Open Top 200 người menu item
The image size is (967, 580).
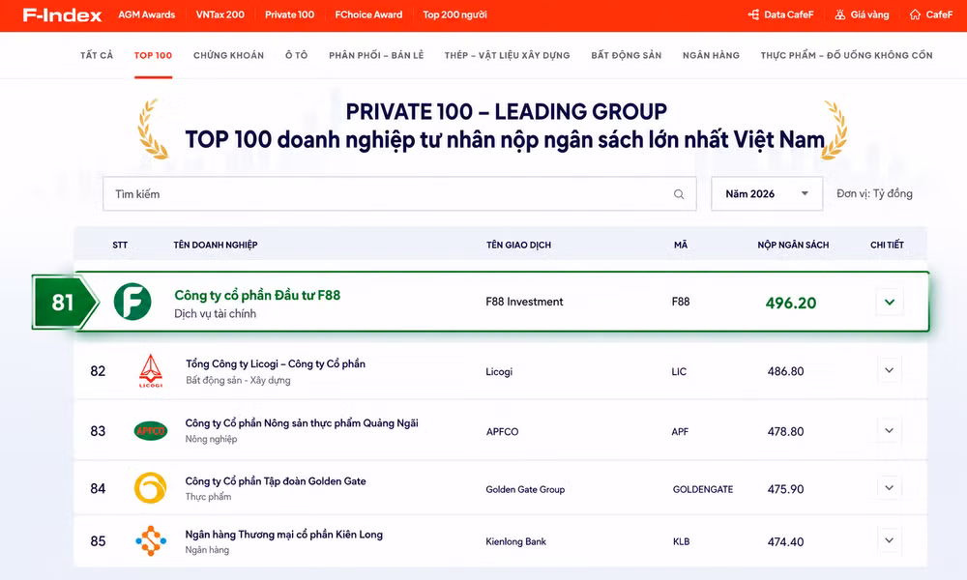tap(455, 14)
